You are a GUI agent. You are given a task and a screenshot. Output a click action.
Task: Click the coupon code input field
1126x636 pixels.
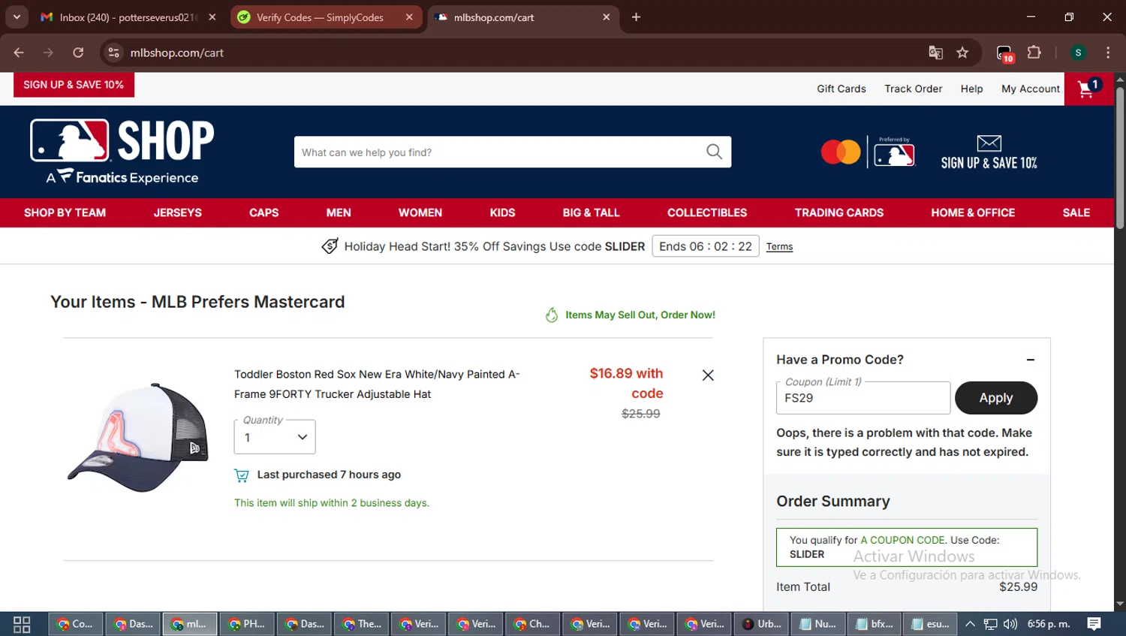pos(863,398)
